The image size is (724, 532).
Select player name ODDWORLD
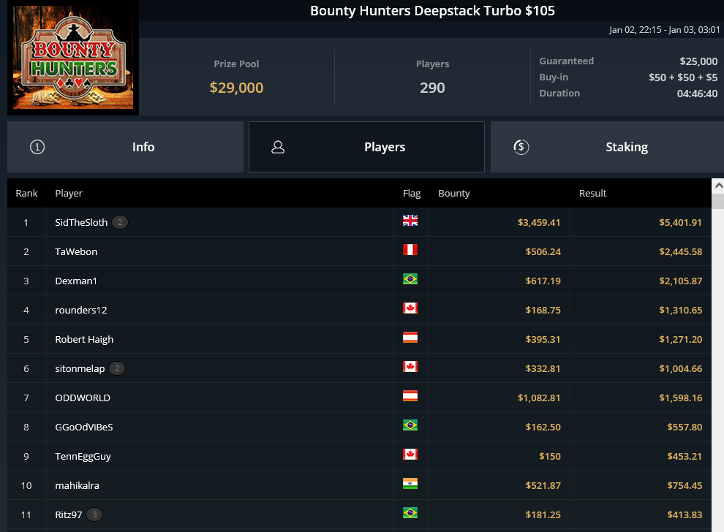83,398
